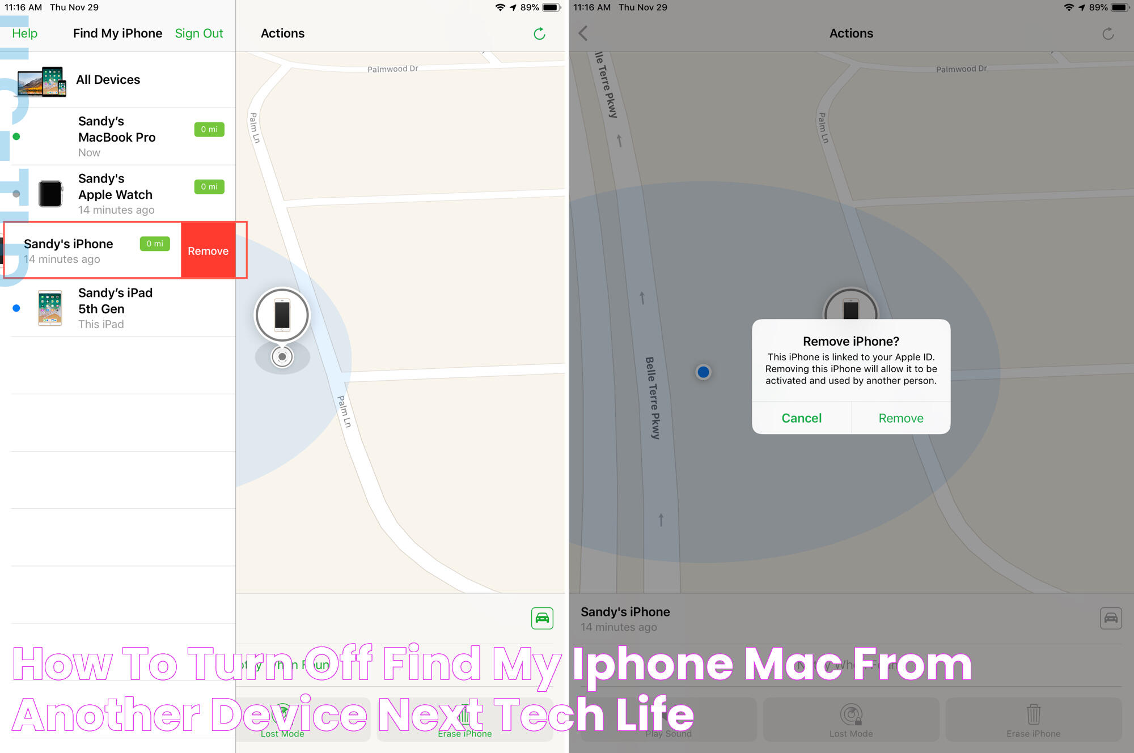Click Cancel to dismiss Remove iPhone dialog
Viewport: 1134px width, 753px height.
click(800, 418)
